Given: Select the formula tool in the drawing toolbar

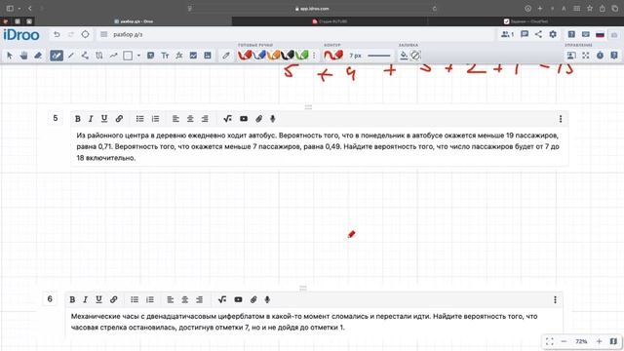Looking at the screenshot, I should coord(179,56).
